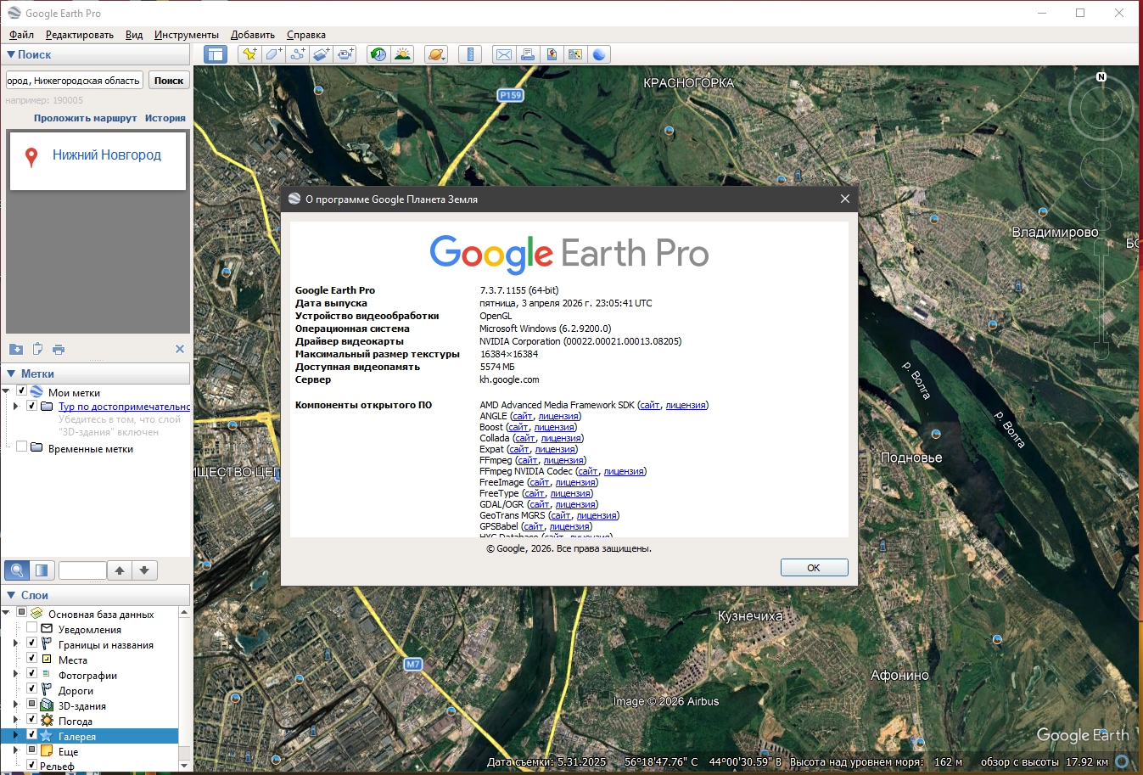Screen dimensions: 1143x775
Task: Expand the 3D-здания layer node
Action: pyautogui.click(x=16, y=705)
